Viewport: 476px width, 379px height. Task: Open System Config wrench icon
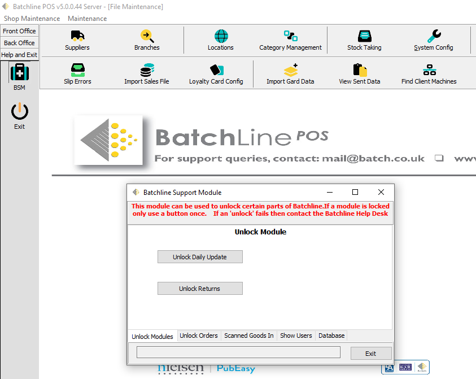(x=434, y=40)
